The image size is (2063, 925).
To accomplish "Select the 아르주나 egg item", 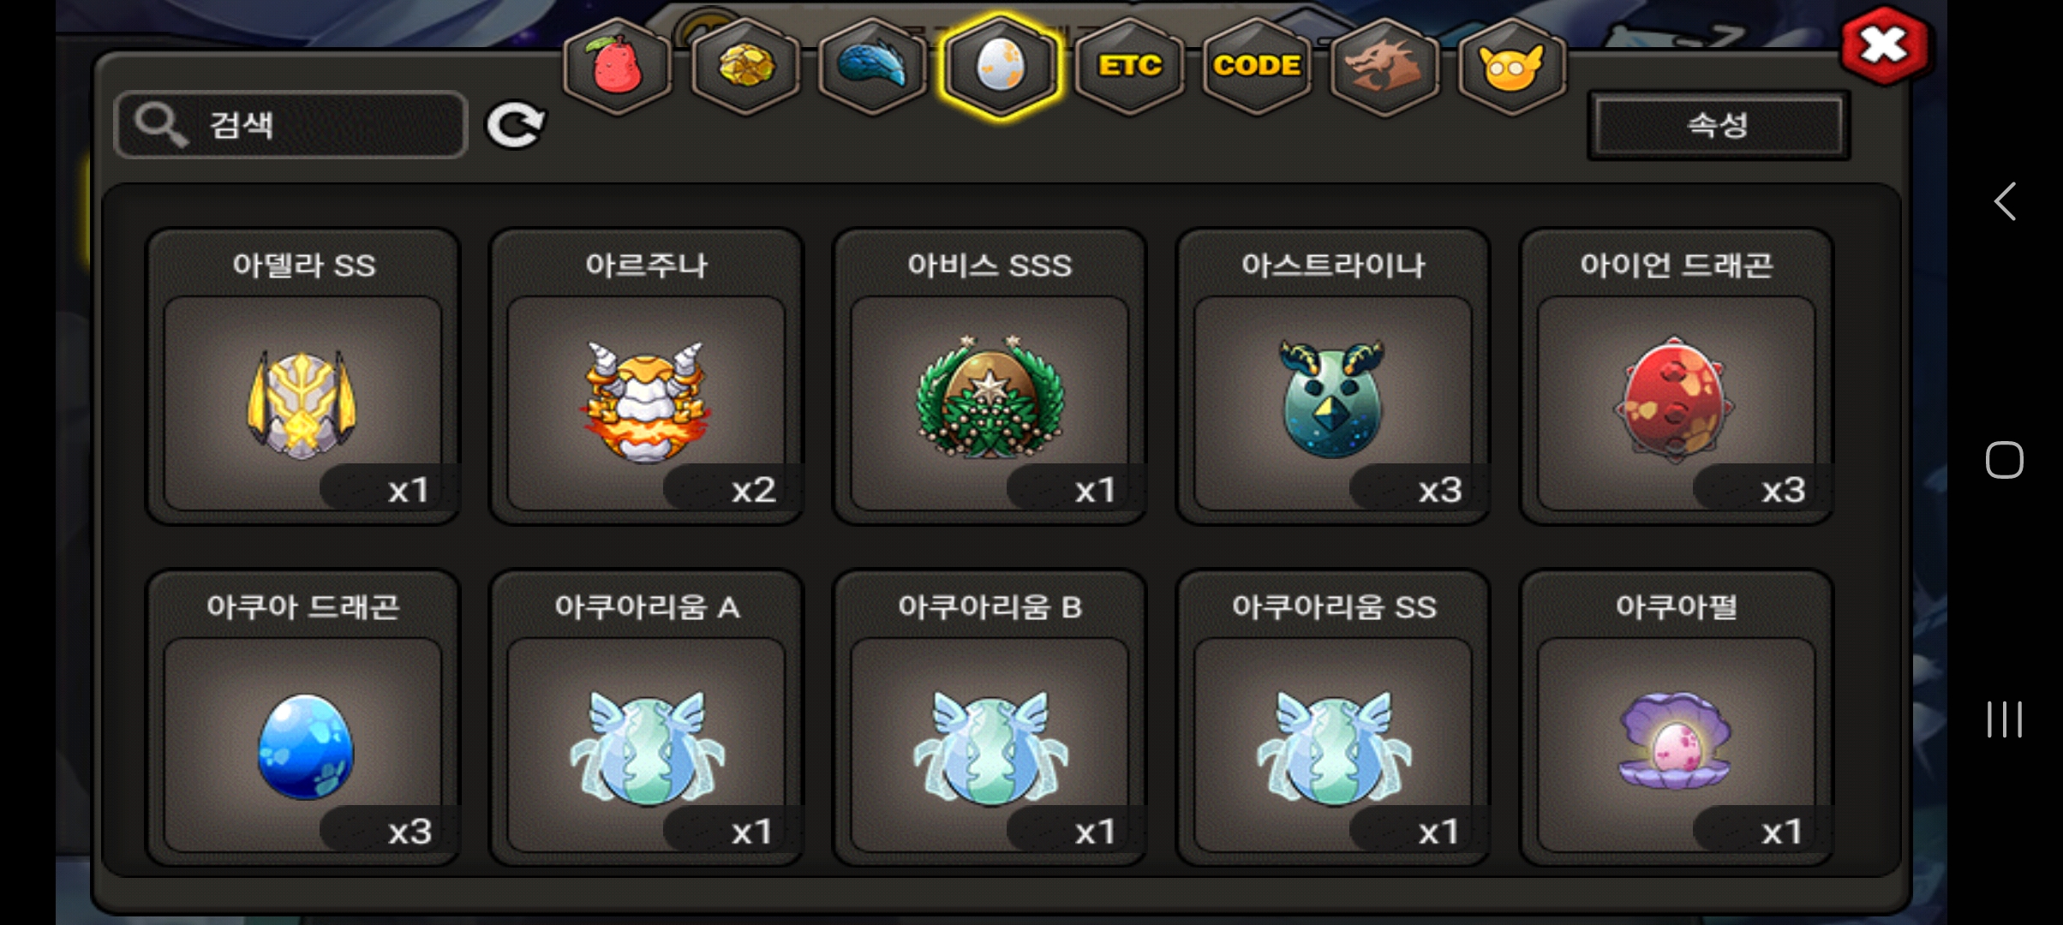I will 646,376.
